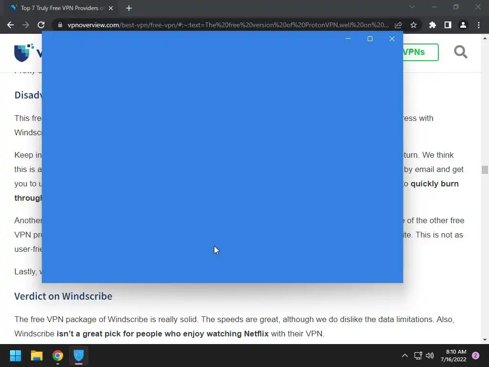Open clock and date 8:10 AM

454,356
